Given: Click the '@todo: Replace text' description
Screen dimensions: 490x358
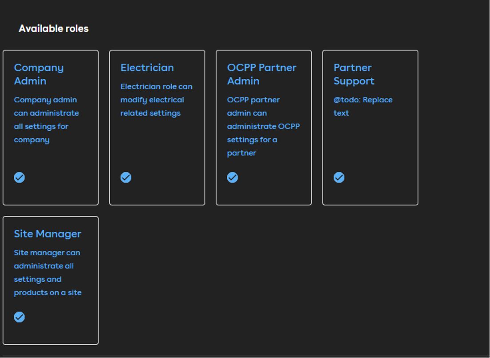Looking at the screenshot, I should tap(363, 106).
